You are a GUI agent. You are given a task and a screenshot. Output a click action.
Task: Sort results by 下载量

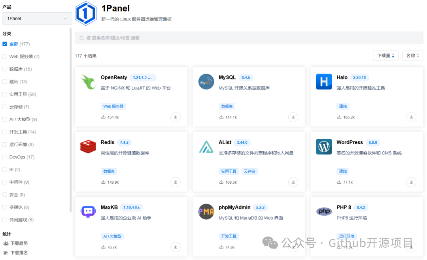(385, 56)
